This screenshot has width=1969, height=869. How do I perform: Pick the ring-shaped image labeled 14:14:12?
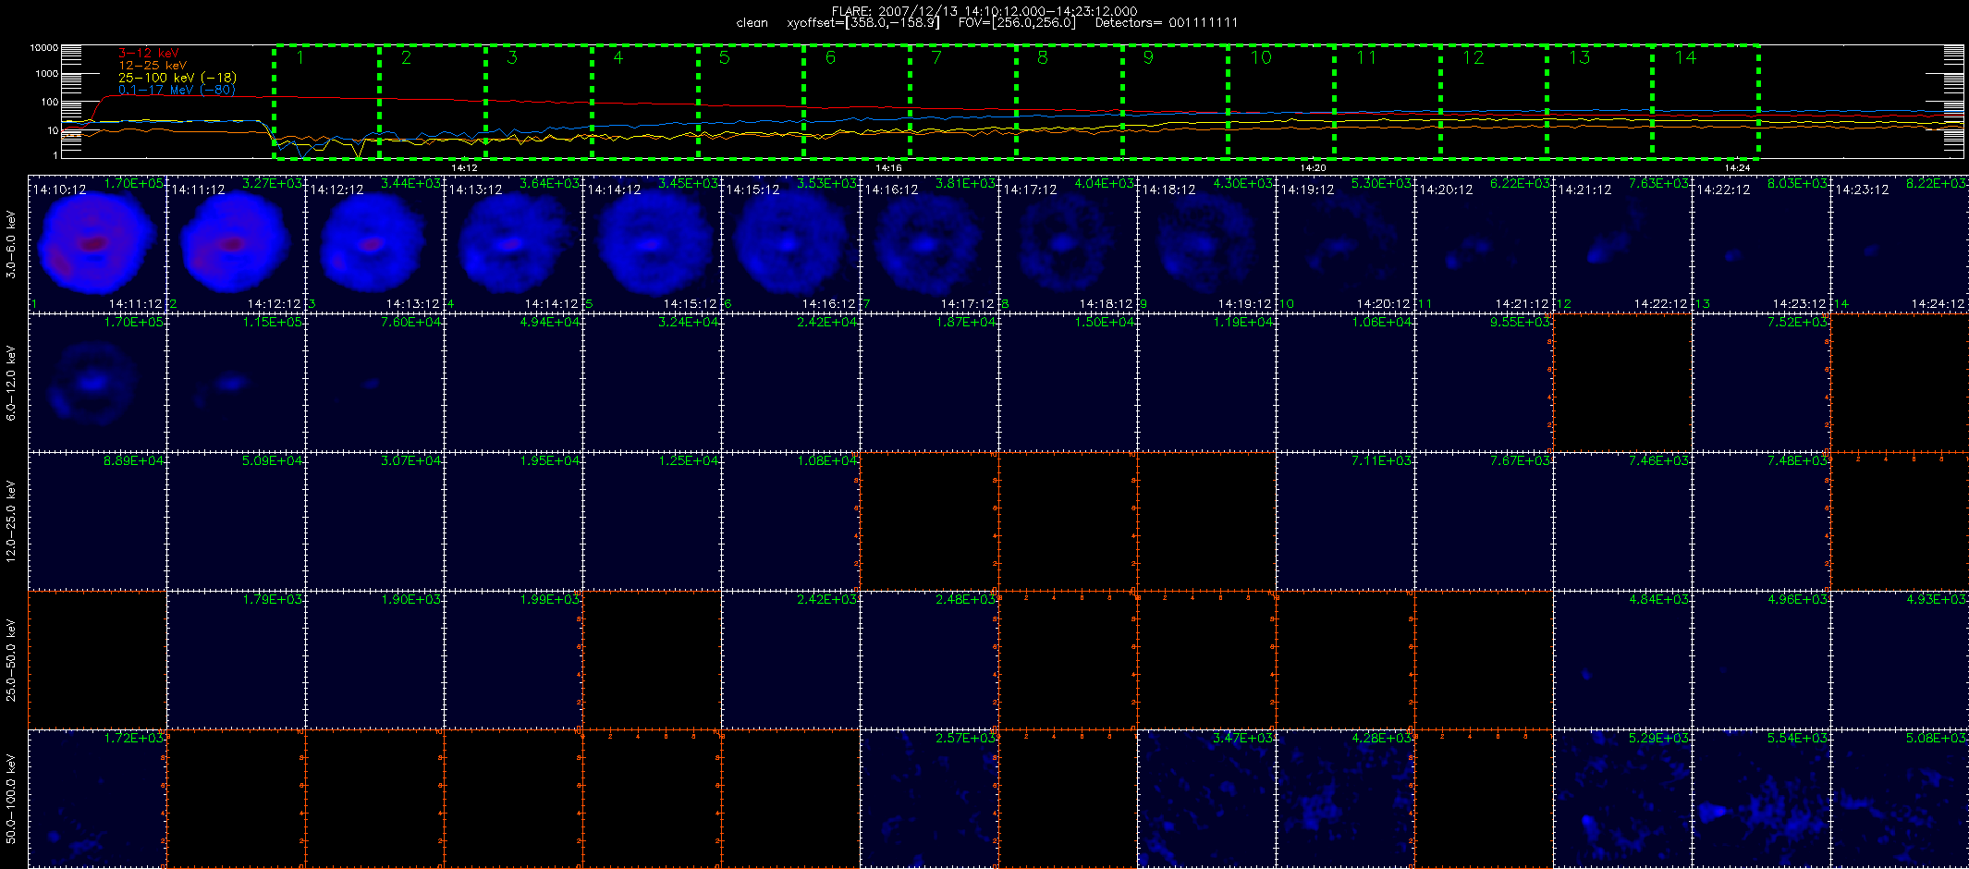click(652, 244)
